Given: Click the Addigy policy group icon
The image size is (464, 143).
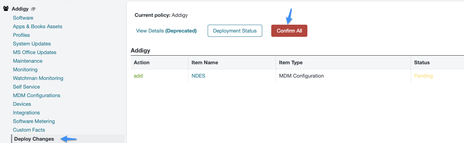Looking at the screenshot, I should click(5, 9).
